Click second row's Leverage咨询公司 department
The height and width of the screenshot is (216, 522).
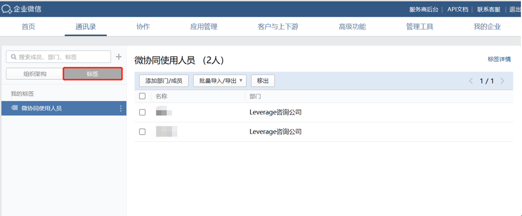(x=275, y=132)
